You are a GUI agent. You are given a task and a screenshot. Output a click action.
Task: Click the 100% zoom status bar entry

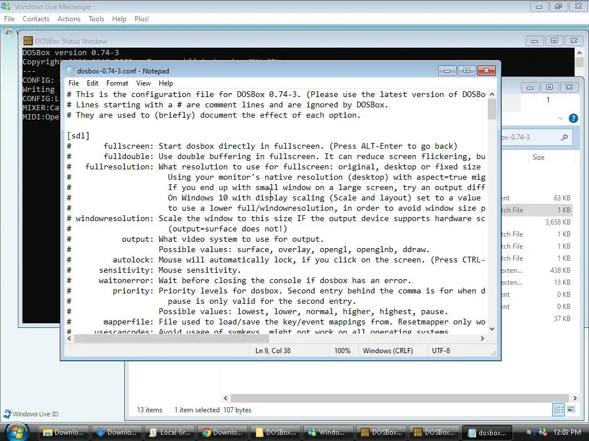[342, 351]
